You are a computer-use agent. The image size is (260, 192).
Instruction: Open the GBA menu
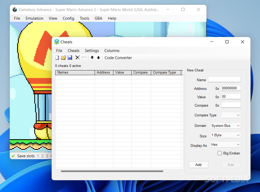[98, 18]
